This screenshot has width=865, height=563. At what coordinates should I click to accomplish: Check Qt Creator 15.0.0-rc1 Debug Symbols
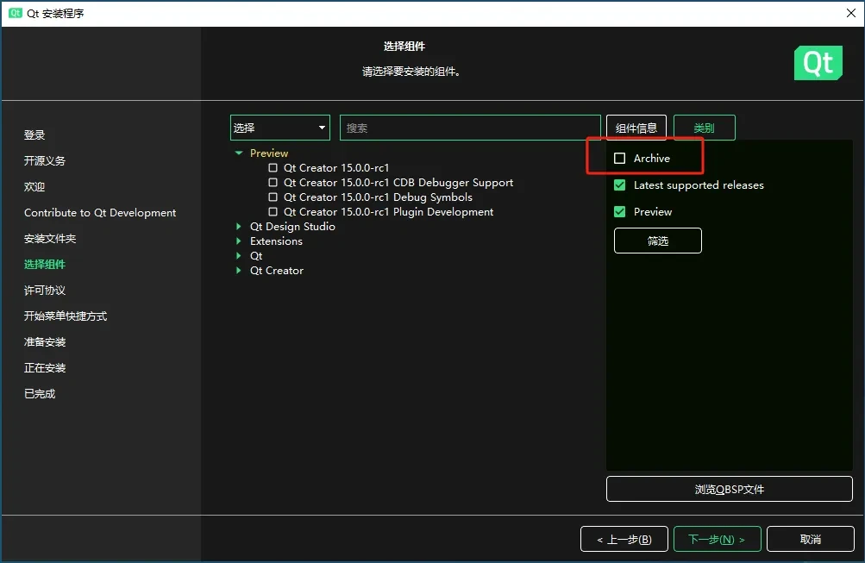(273, 197)
